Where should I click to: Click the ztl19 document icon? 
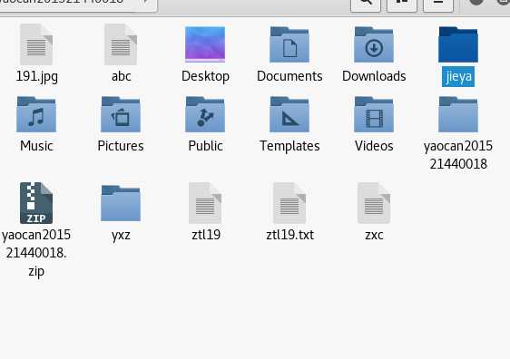point(205,203)
